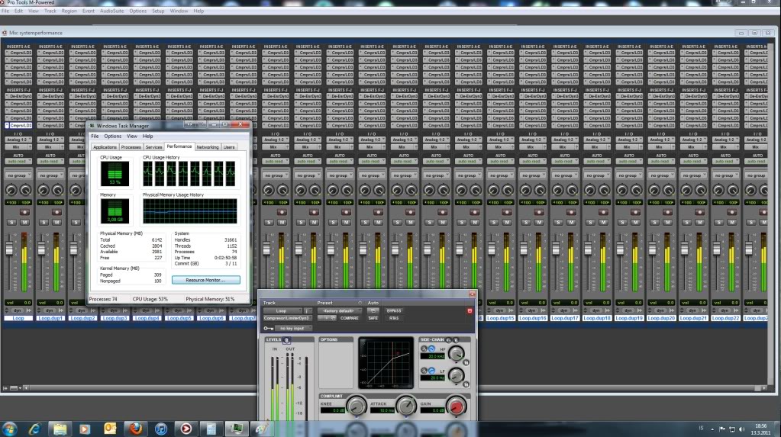781x437 pixels.
Task: Open the factory default preset dropdown
Action: pos(338,311)
